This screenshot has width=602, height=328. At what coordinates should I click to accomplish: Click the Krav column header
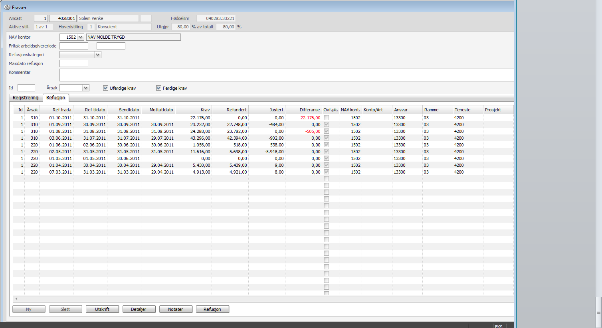tap(194, 110)
